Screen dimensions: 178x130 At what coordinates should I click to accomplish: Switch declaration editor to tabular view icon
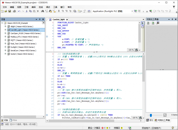click(142, 27)
